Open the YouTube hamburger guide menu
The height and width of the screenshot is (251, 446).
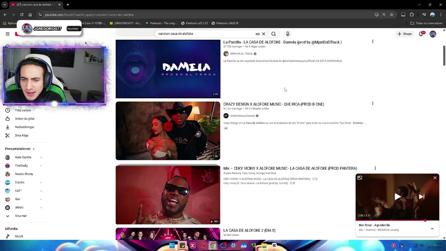[x=7, y=34]
